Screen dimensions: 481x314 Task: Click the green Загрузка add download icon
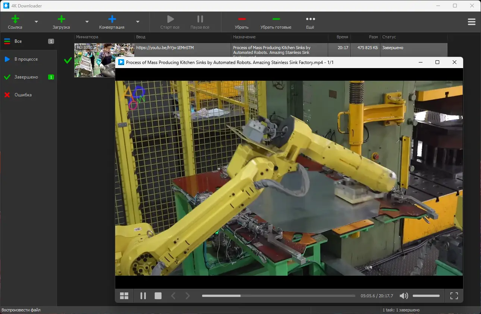click(x=61, y=19)
